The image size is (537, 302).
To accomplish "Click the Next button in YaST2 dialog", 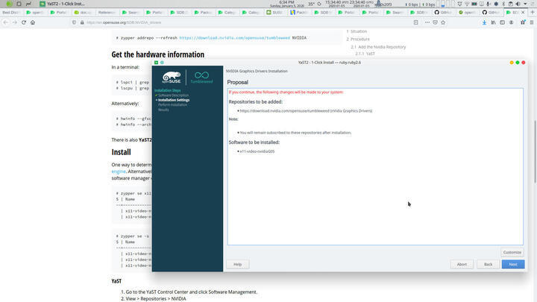I will click(512, 264).
